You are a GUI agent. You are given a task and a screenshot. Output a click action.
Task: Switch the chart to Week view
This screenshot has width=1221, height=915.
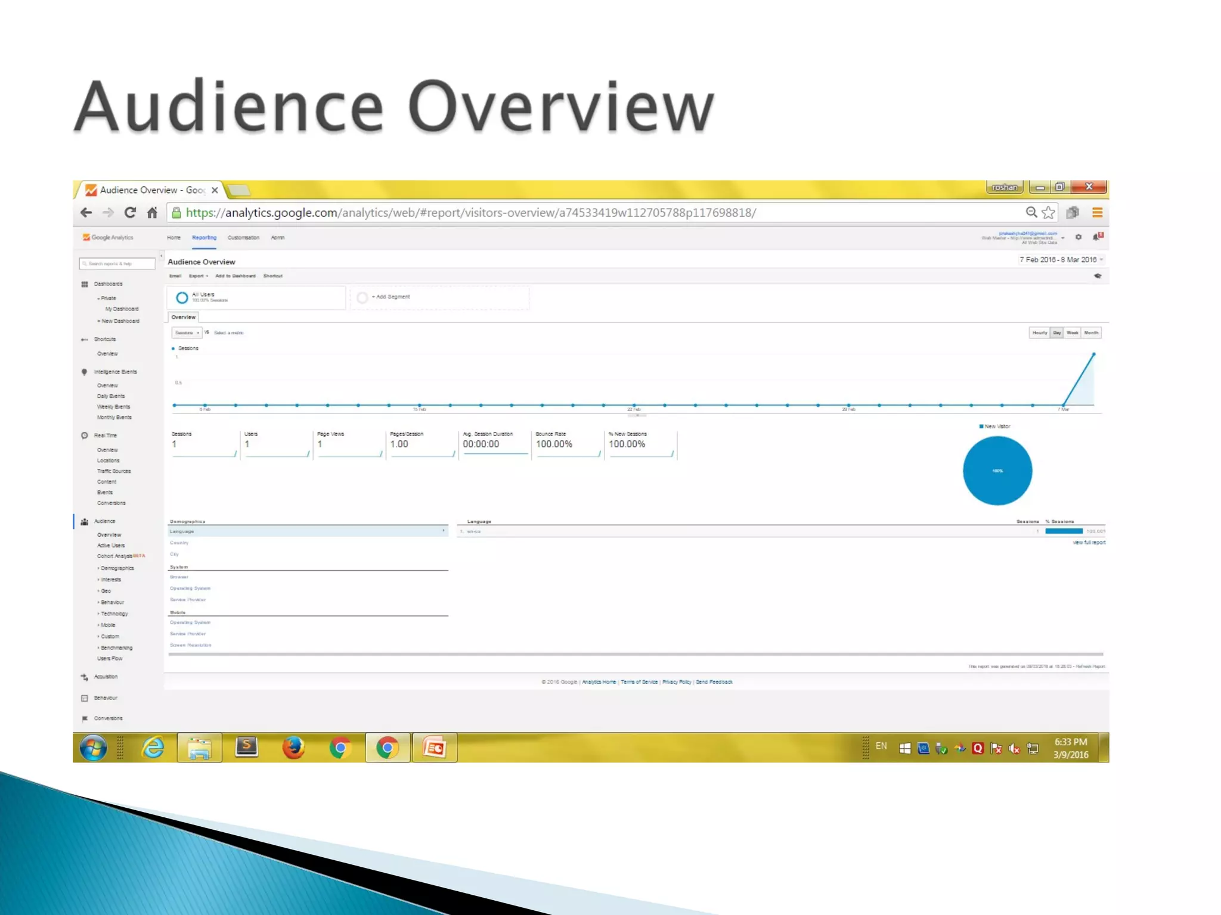[1073, 333]
